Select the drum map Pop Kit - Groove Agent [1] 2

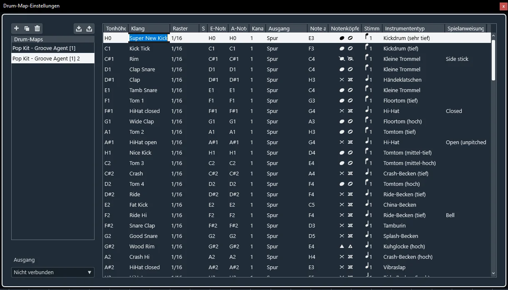coord(53,58)
